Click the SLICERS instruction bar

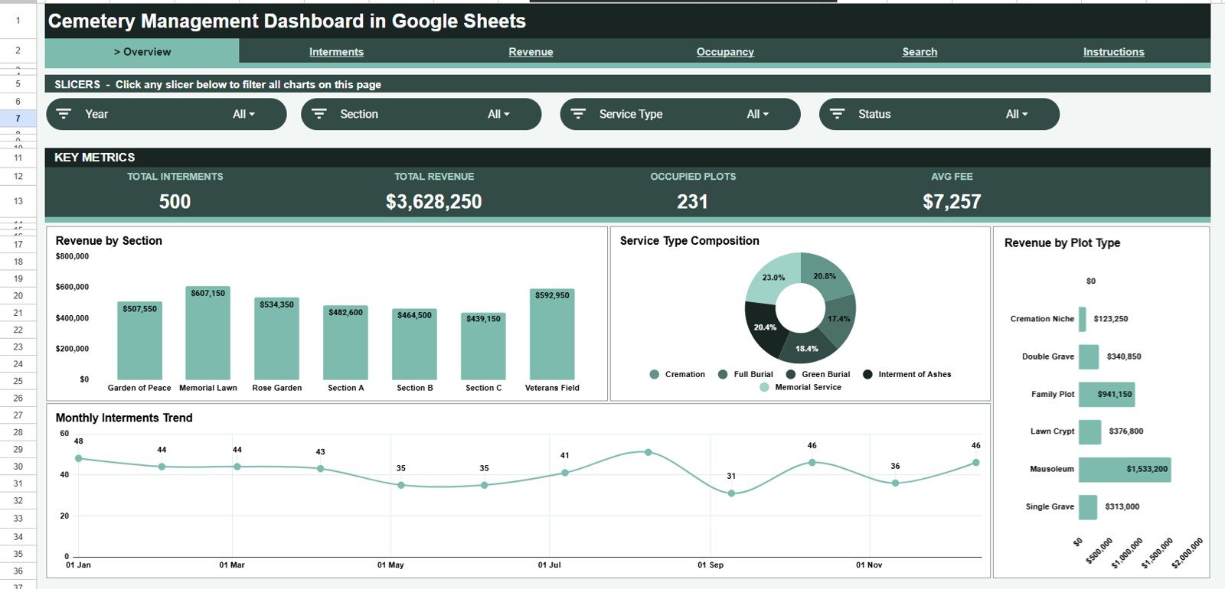click(628, 84)
